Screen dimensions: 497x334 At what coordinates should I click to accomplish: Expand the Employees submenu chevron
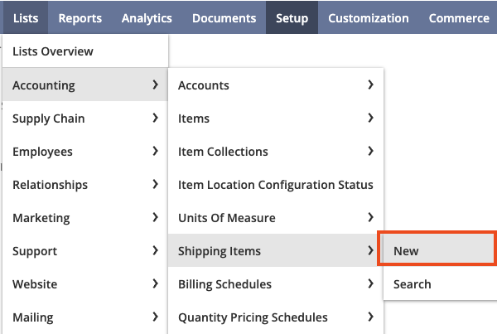[155, 151]
